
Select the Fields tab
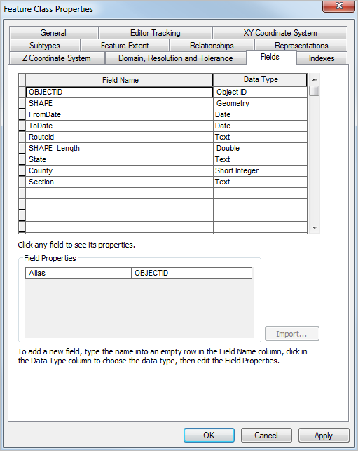coord(270,57)
